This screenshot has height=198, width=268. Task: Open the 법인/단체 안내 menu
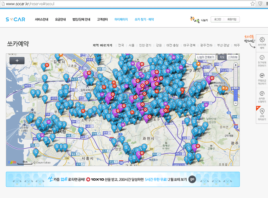pos(81,20)
